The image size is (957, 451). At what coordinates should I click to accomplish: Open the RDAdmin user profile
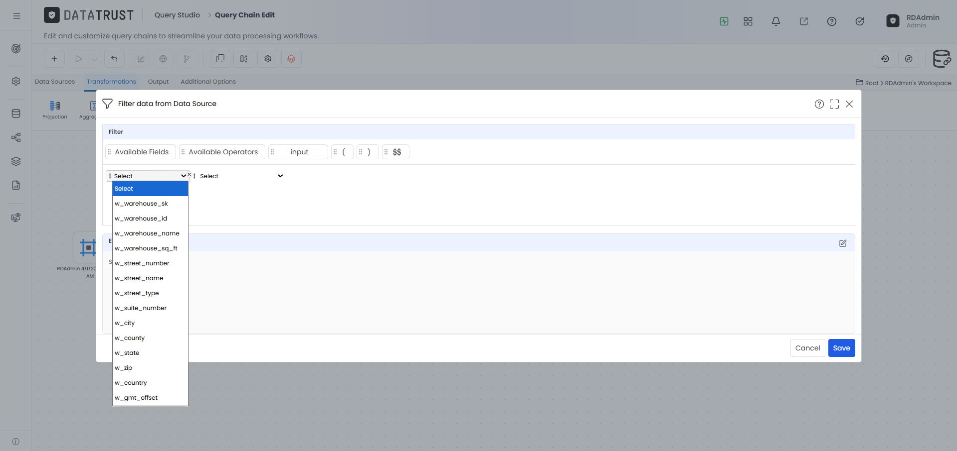point(913,21)
